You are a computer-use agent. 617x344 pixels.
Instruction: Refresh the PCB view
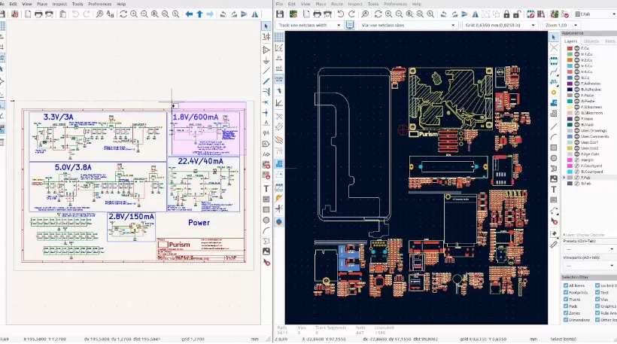click(378, 14)
